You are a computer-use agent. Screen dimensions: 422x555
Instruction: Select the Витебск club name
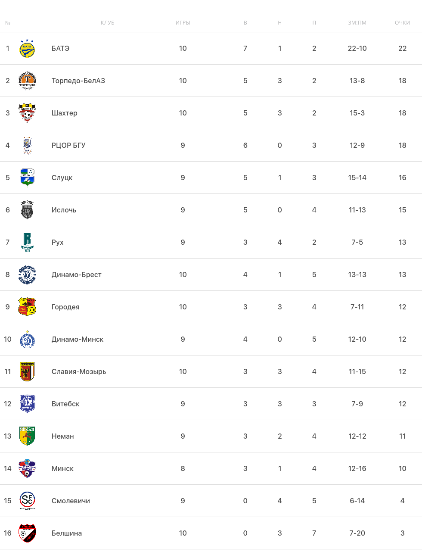pyautogui.click(x=65, y=404)
